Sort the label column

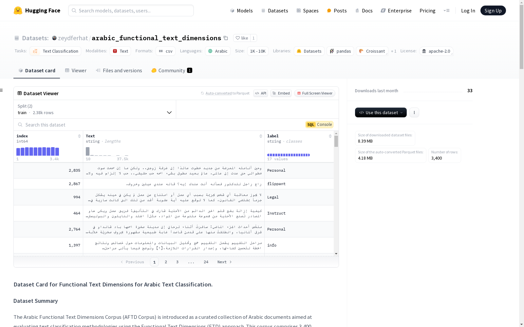[330, 136]
